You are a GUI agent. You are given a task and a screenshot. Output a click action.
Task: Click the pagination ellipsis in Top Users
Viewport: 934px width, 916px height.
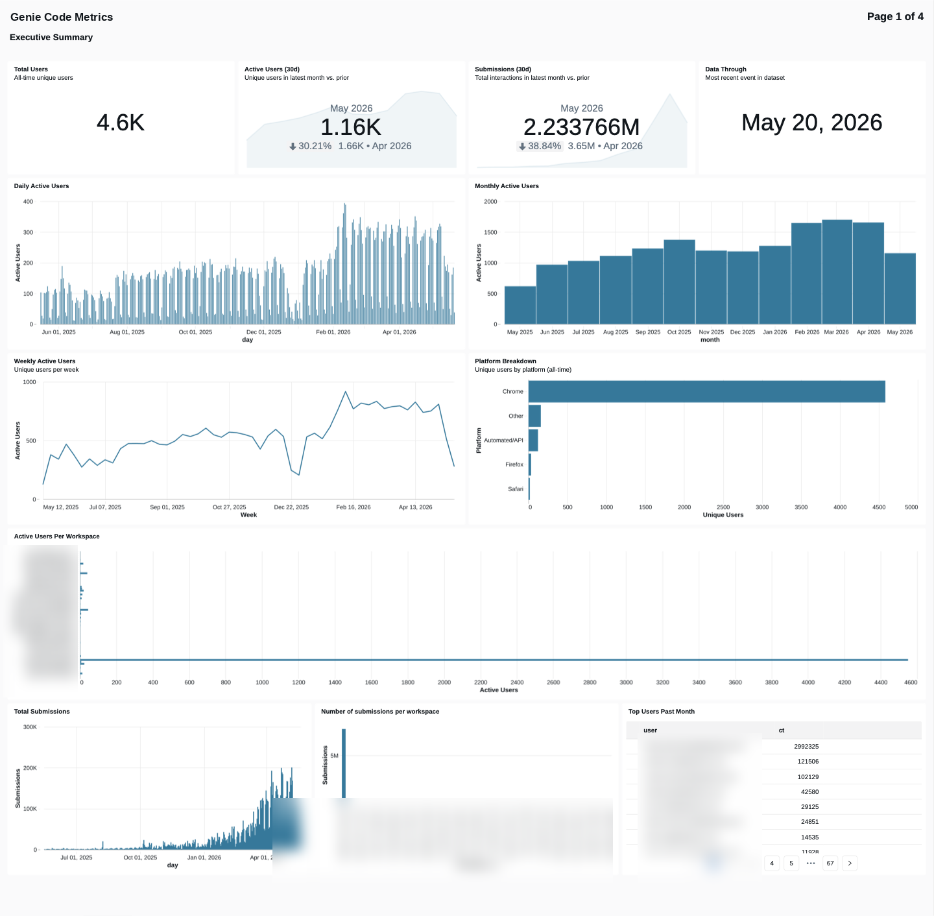point(811,863)
